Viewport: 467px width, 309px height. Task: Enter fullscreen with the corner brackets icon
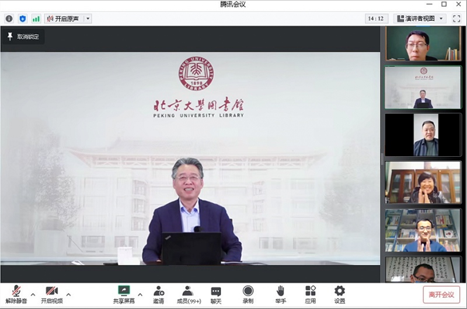pos(456,19)
